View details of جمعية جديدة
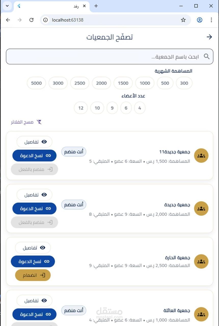This screenshot has height=326, width=219. [x=34, y=195]
